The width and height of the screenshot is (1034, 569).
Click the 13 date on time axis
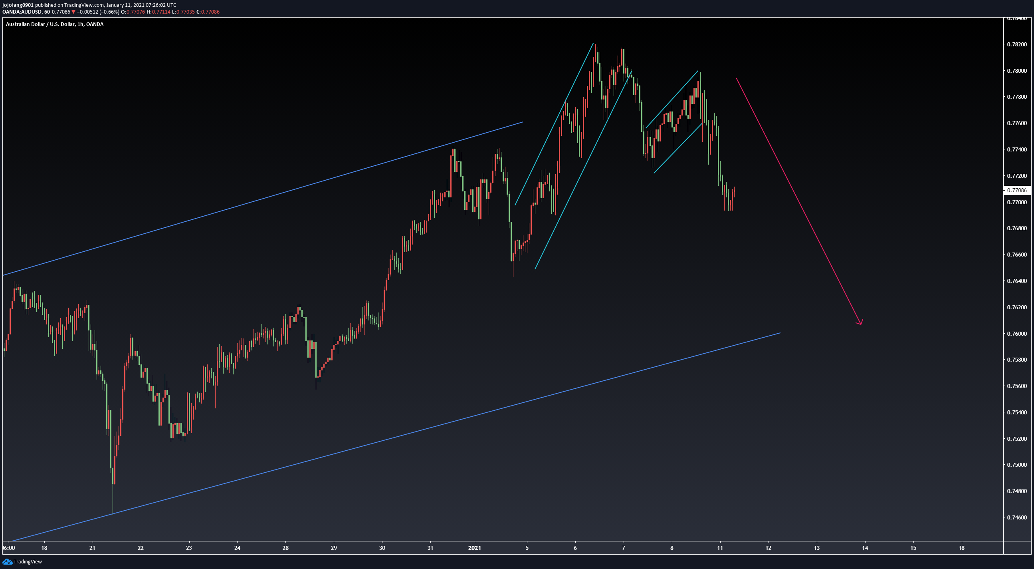pyautogui.click(x=817, y=548)
